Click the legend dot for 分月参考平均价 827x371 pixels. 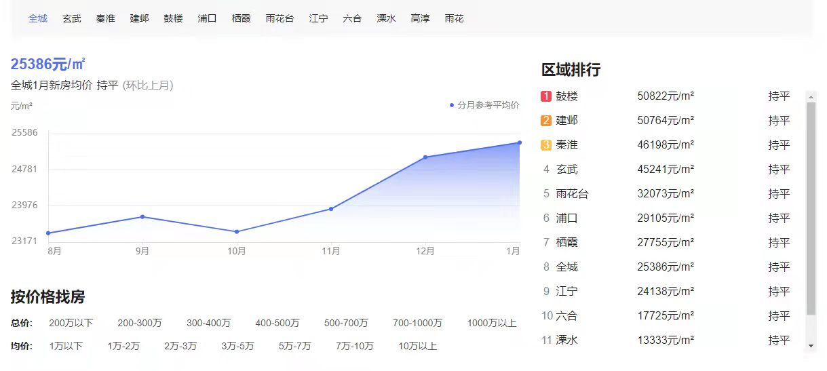tap(452, 105)
